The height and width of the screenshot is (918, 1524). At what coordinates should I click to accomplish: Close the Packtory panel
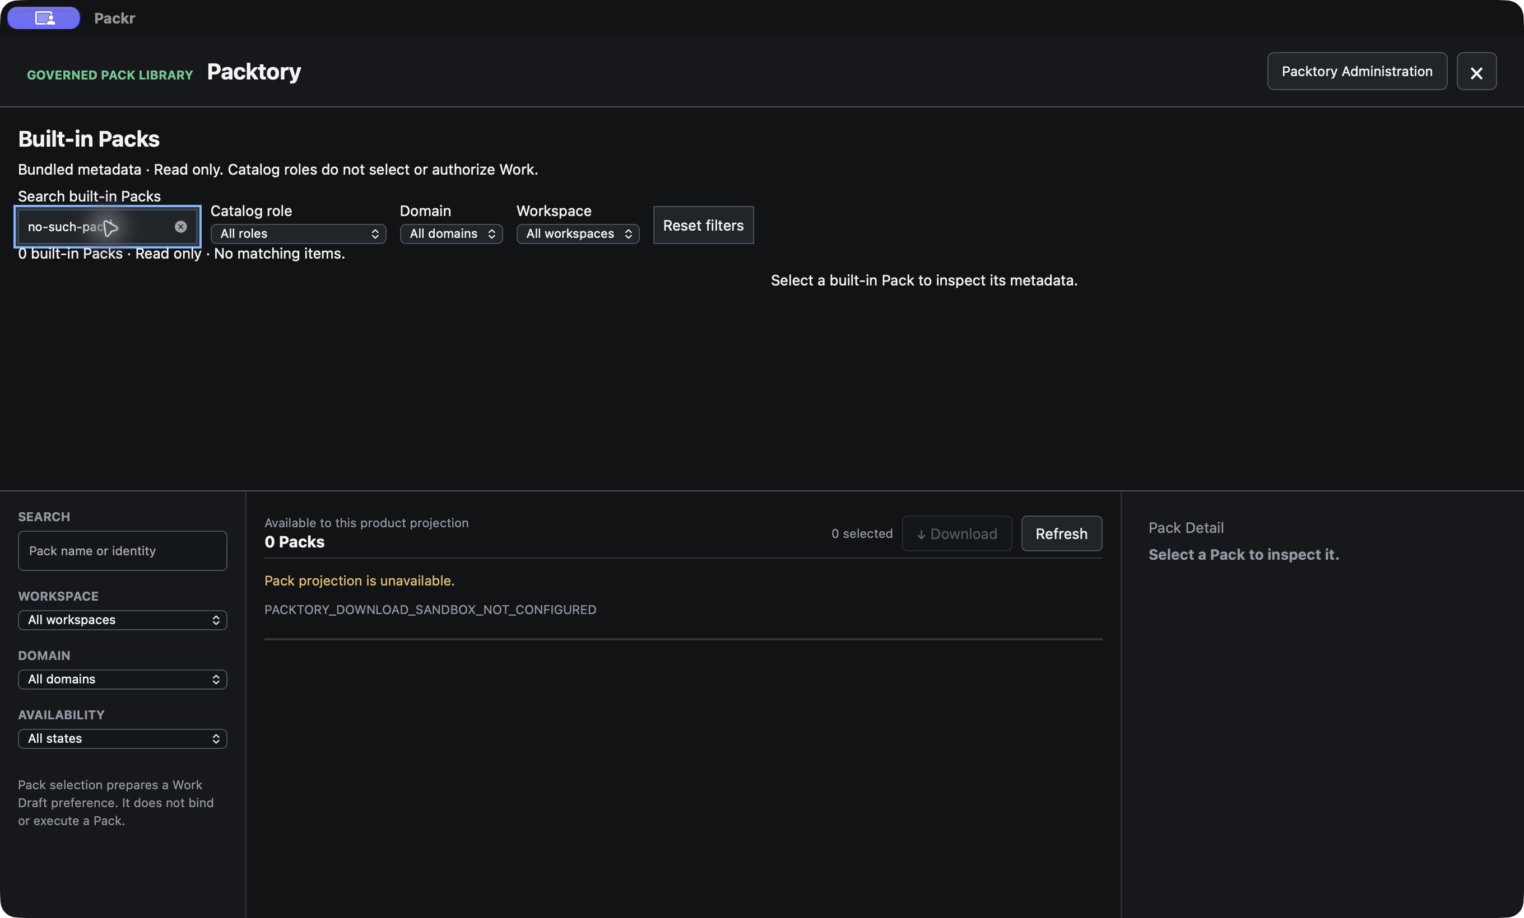(x=1476, y=72)
